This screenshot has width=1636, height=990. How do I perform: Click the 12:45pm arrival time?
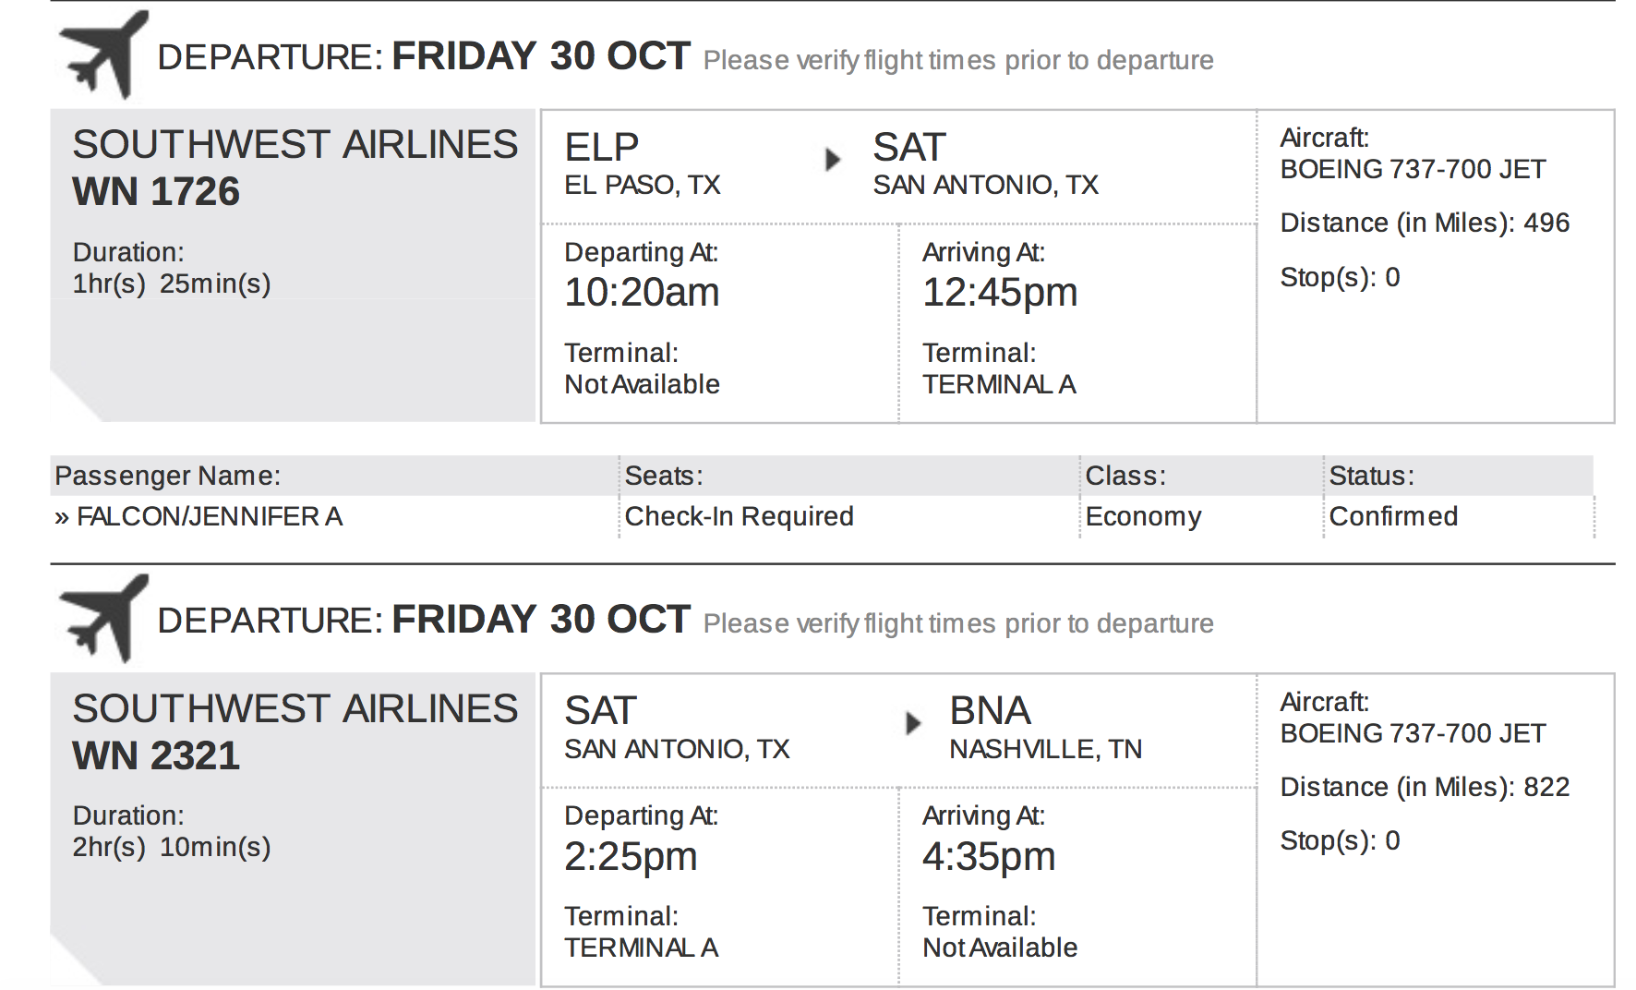(x=1000, y=293)
